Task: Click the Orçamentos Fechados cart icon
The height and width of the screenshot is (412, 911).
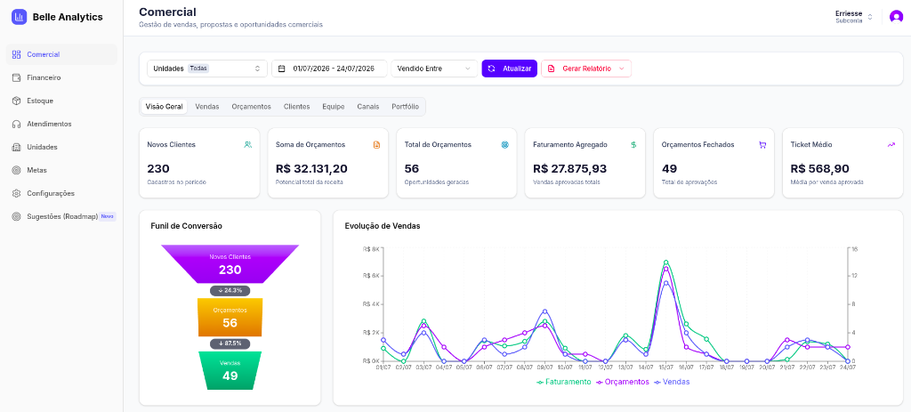Action: [762, 145]
